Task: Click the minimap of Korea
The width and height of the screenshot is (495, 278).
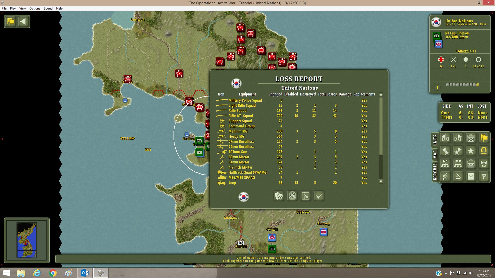Action: click(27, 240)
